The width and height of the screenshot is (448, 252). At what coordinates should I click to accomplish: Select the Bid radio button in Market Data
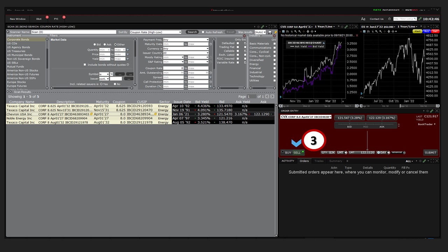94,44
